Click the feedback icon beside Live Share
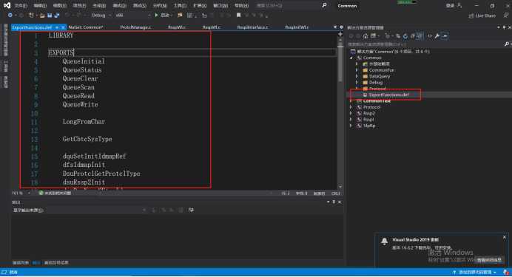The width and height of the screenshot is (512, 277). [x=506, y=16]
